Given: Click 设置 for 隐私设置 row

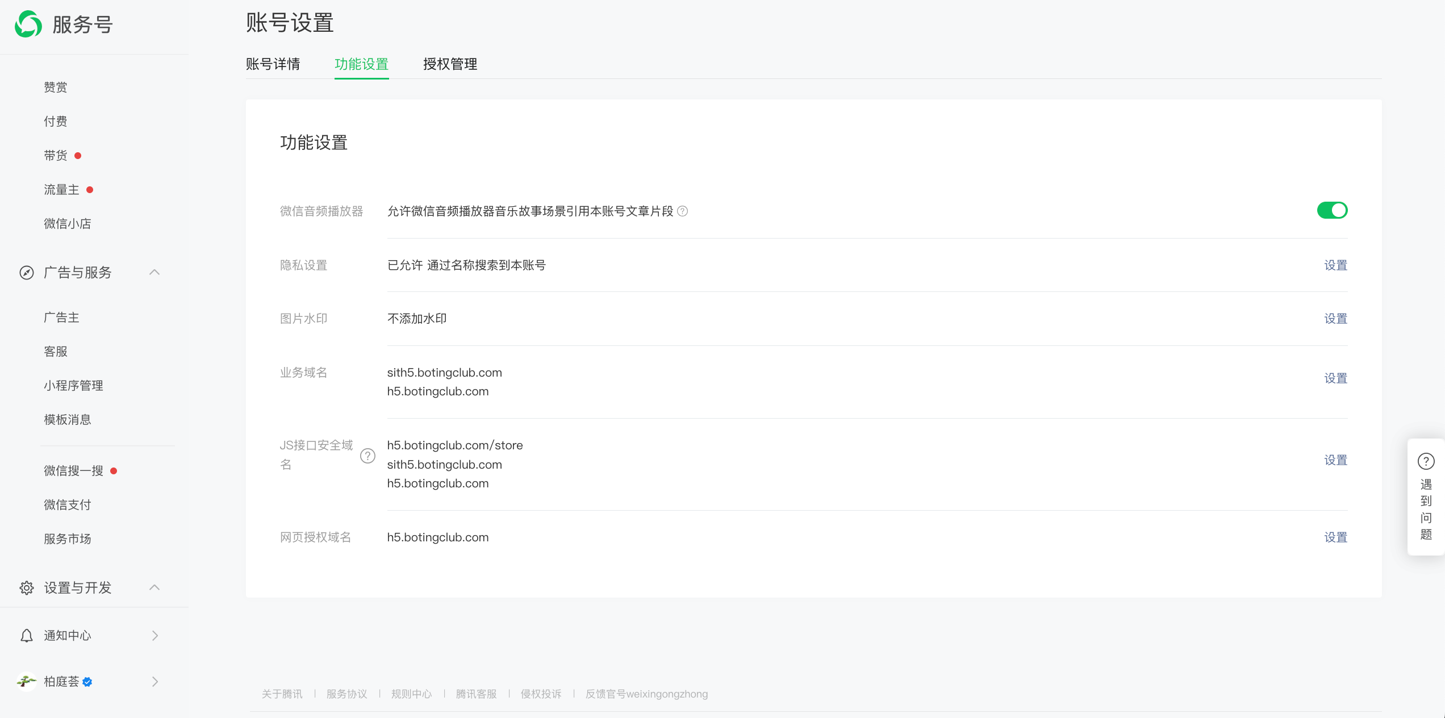Looking at the screenshot, I should [1335, 265].
